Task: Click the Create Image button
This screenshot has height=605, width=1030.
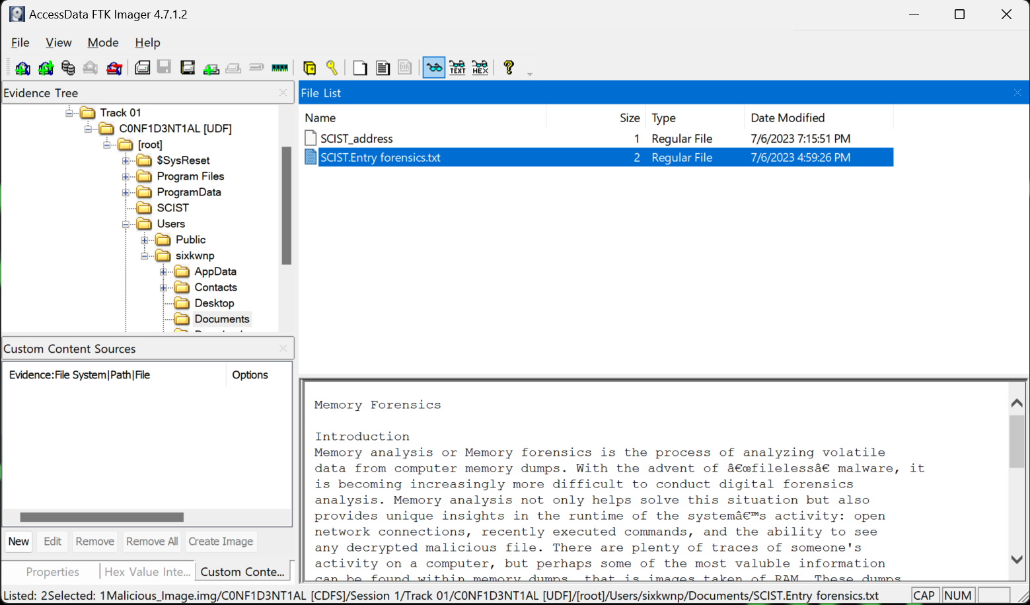Action: tap(221, 542)
